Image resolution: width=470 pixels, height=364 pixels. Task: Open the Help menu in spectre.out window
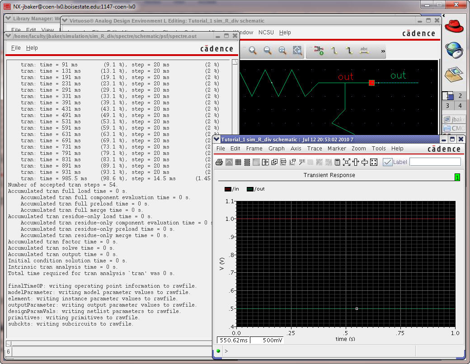[32, 48]
